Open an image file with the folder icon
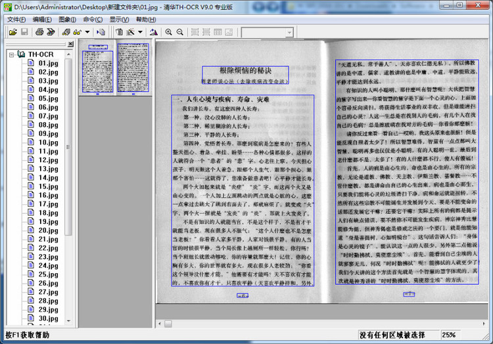Image resolution: width=493 pixels, height=344 pixels. pos(13,32)
